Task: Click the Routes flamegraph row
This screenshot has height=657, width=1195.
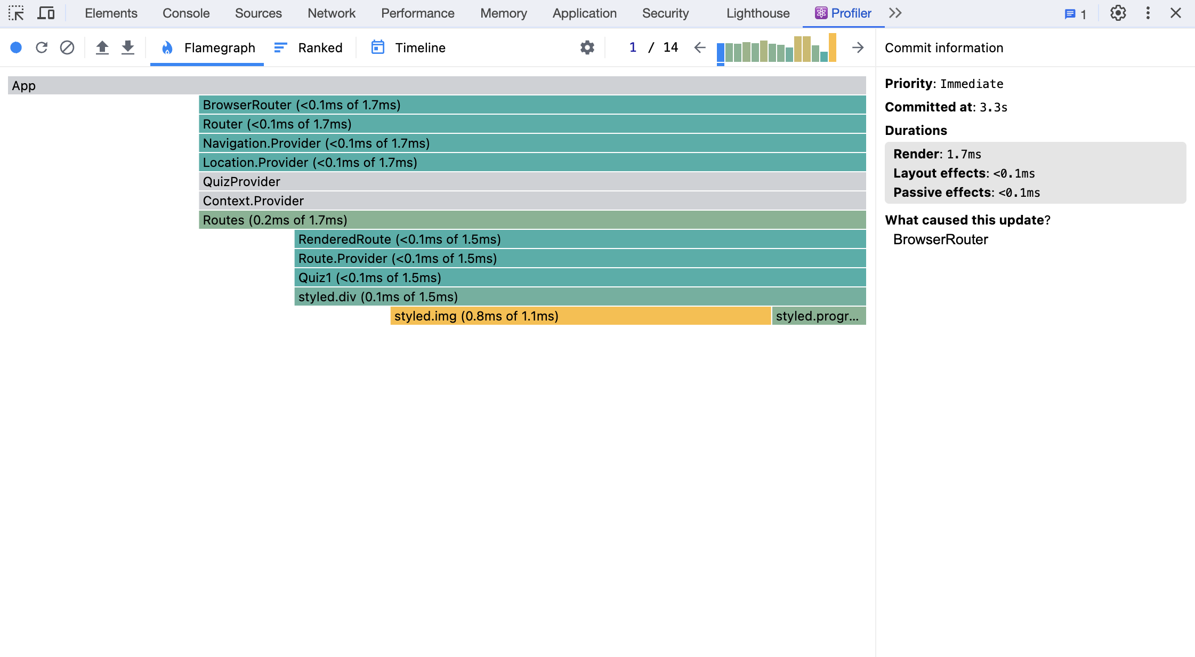Action: point(532,220)
